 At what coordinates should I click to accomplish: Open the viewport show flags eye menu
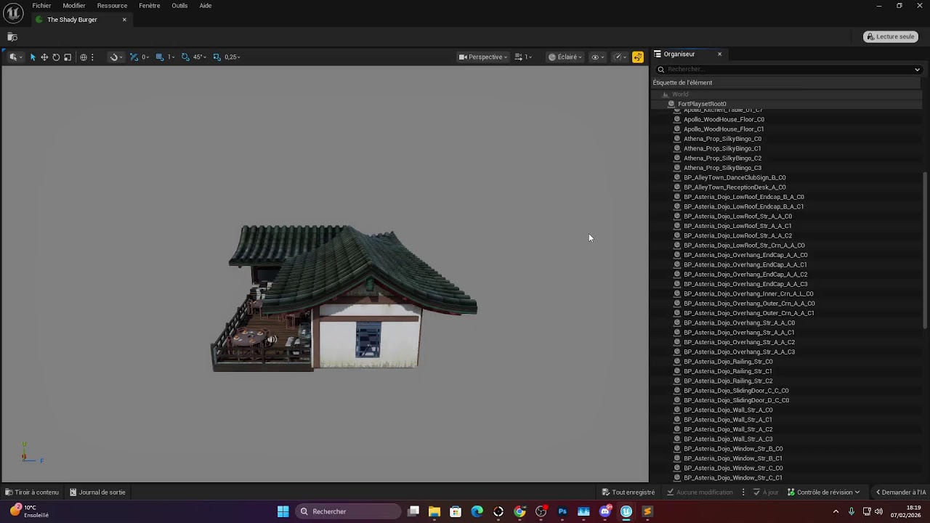[598, 57]
